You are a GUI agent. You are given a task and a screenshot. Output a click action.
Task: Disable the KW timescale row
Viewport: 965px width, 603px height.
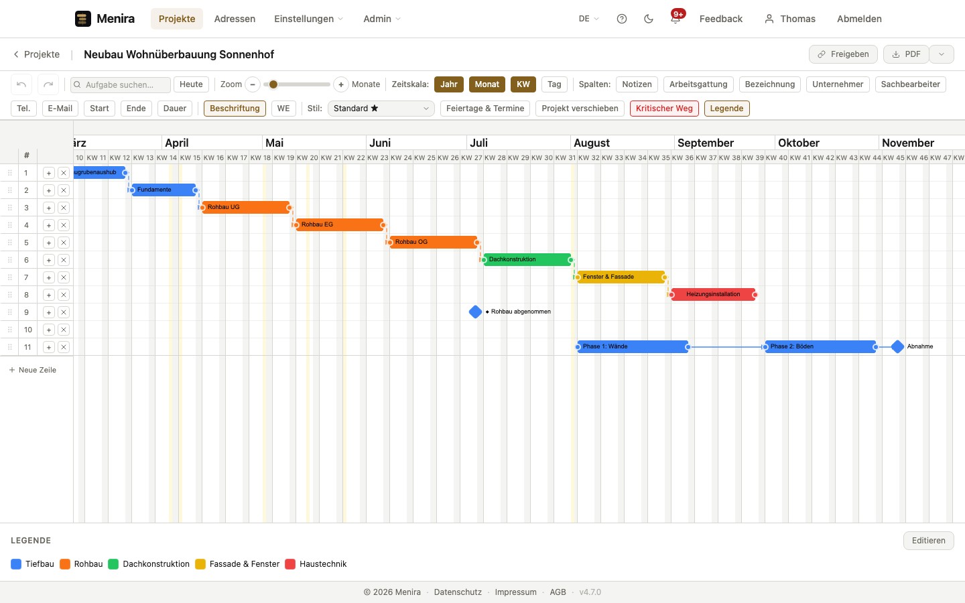[523, 84]
